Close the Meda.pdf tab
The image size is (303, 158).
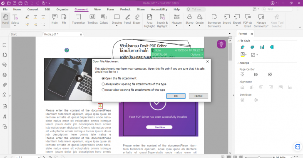(81, 35)
